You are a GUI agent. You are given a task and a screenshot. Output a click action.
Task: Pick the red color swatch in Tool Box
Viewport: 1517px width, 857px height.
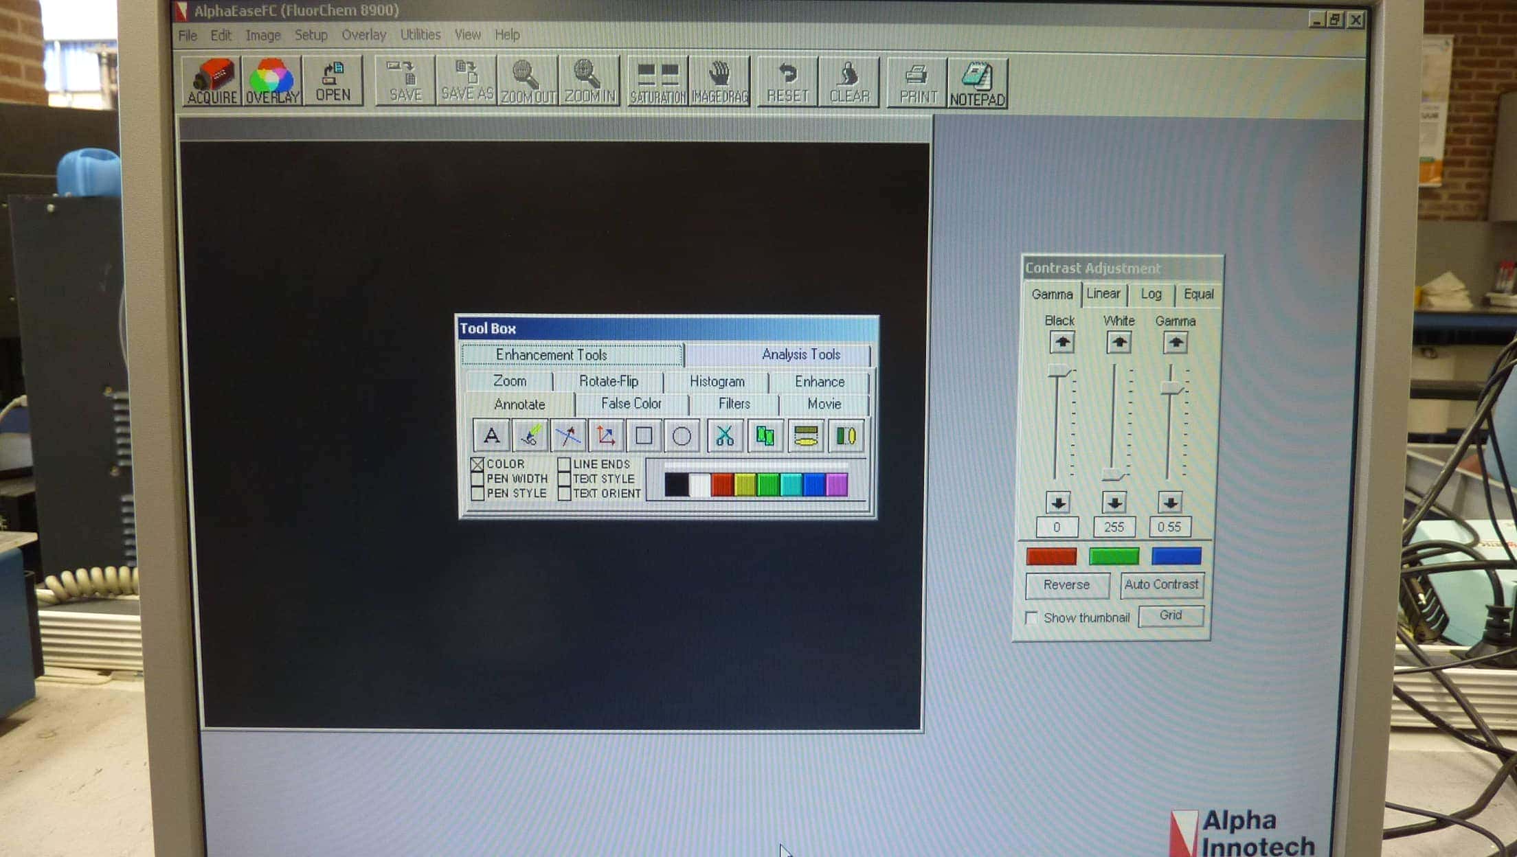721,485
